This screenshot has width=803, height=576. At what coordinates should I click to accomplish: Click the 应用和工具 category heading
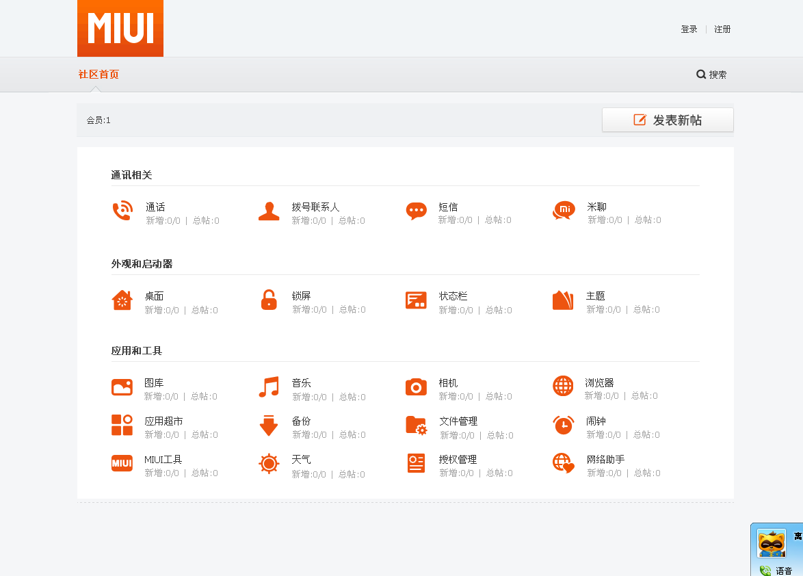[137, 351]
